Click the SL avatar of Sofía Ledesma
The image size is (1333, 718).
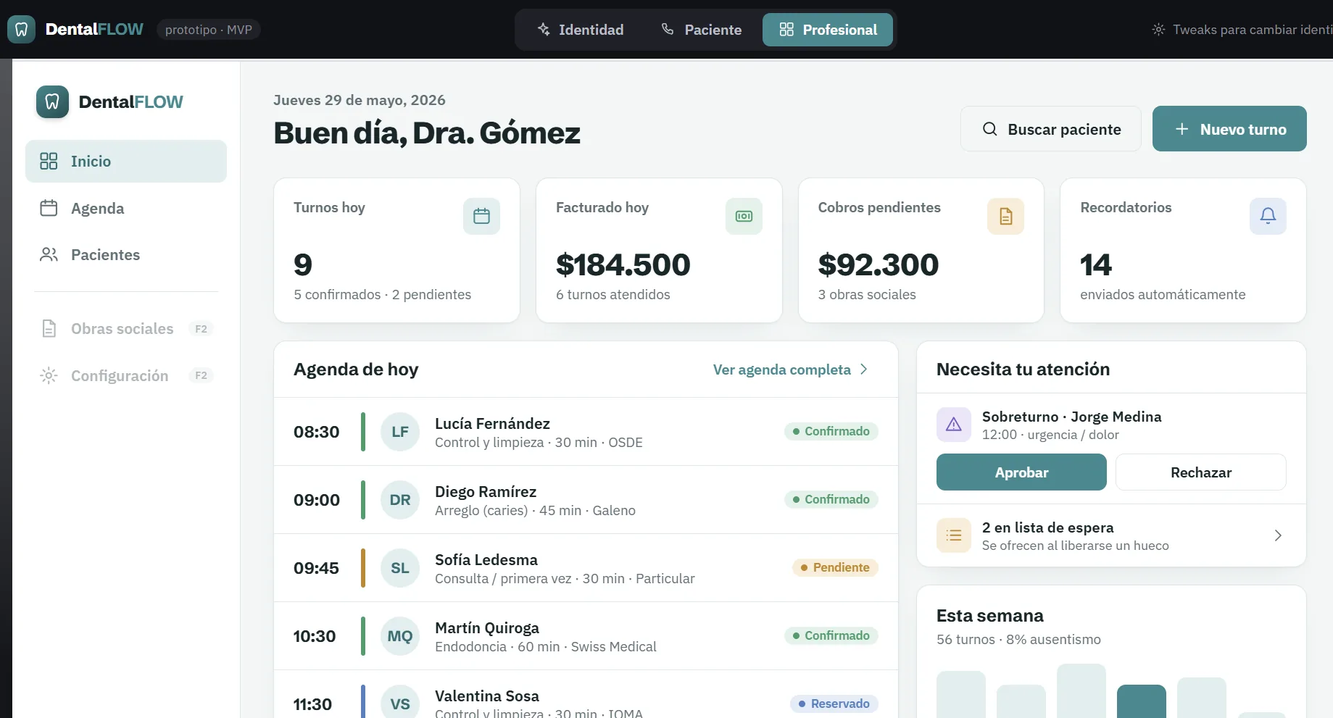click(x=400, y=568)
